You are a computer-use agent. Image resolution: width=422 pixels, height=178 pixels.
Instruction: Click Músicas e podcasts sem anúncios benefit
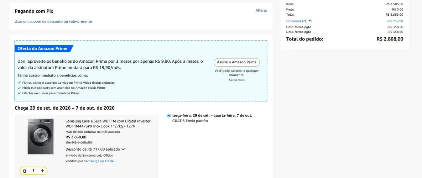[x=64, y=88]
